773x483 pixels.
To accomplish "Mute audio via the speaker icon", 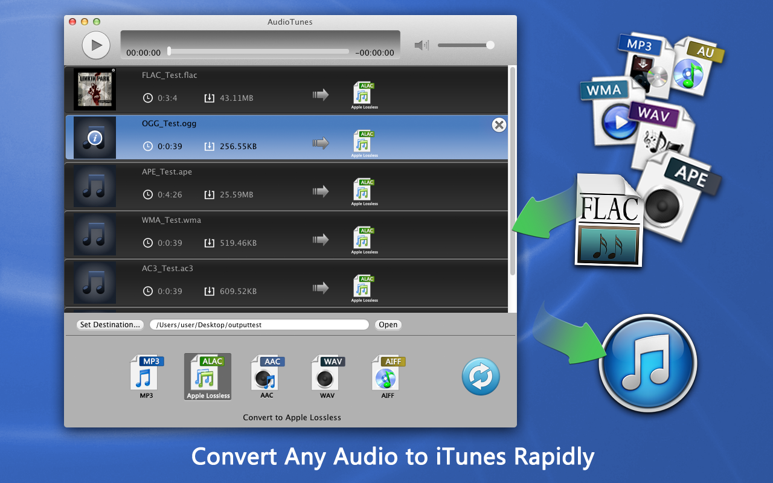I will (421, 45).
